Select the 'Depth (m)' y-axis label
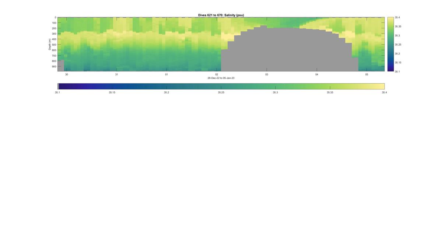Screen dimensions: 442x229 click(x=49, y=44)
